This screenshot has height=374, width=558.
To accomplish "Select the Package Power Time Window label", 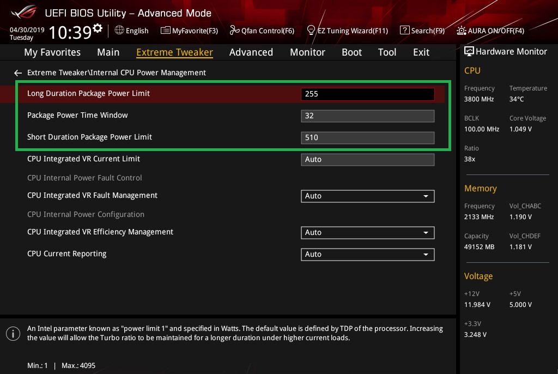I will [77, 115].
